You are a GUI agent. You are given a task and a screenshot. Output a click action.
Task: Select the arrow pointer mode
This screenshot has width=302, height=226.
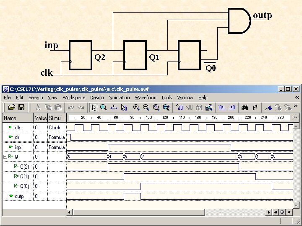click(x=94, y=108)
